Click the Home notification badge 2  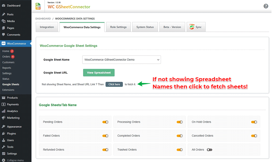pos(12,51)
